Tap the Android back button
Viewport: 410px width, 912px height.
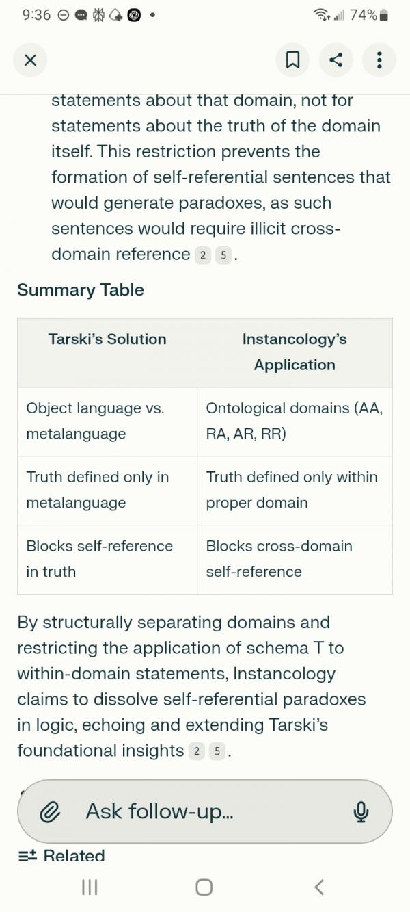pos(318,887)
